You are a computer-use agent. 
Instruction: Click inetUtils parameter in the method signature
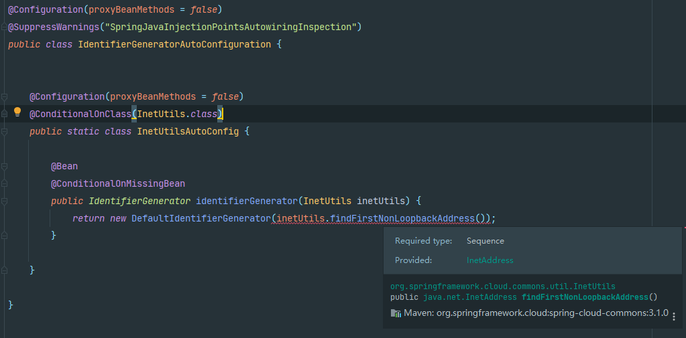point(381,201)
